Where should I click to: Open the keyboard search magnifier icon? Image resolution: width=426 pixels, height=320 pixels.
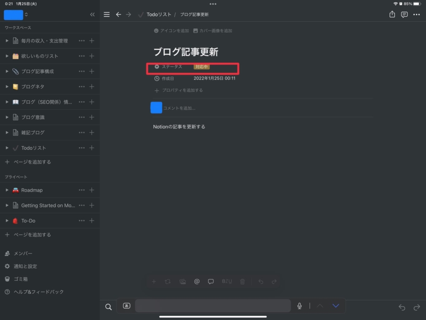109,307
